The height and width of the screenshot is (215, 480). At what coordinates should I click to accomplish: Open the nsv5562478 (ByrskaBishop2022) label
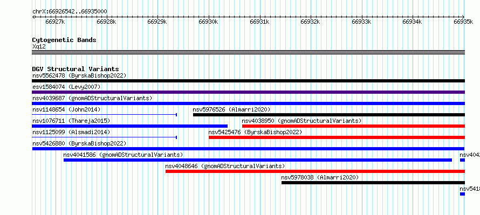[x=79, y=75]
